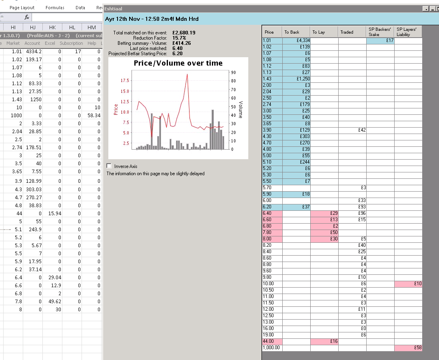The height and width of the screenshot is (360, 439).
Task: Click the £30 To Lay at 8.00
Action: [324, 239]
